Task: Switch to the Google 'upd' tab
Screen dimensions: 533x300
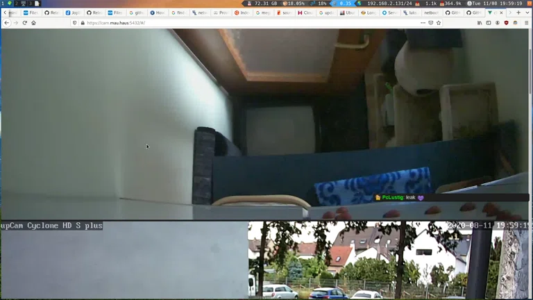Action: click(326, 12)
